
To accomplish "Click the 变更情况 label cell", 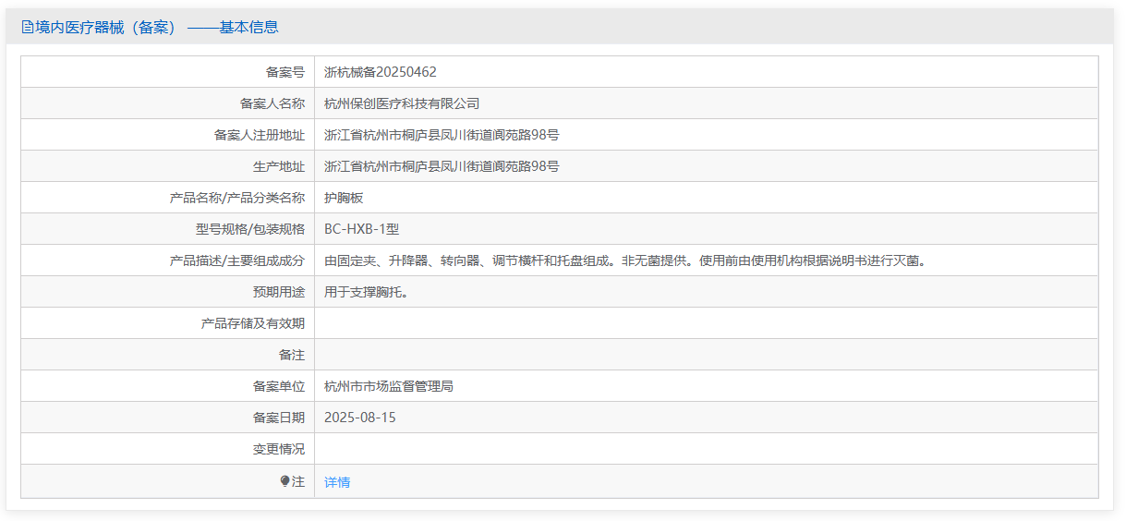I will point(168,449).
